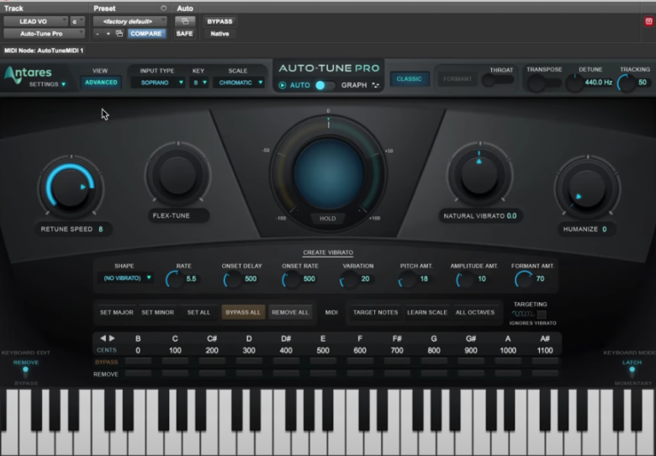656x456 pixels.
Task: Click Set Major button
Action: 117,312
